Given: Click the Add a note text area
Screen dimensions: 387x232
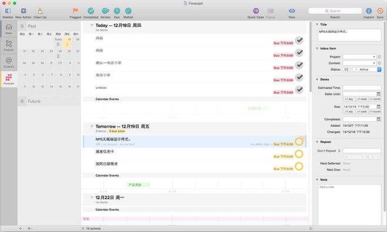Looking at the screenshot, I should coord(349,204).
